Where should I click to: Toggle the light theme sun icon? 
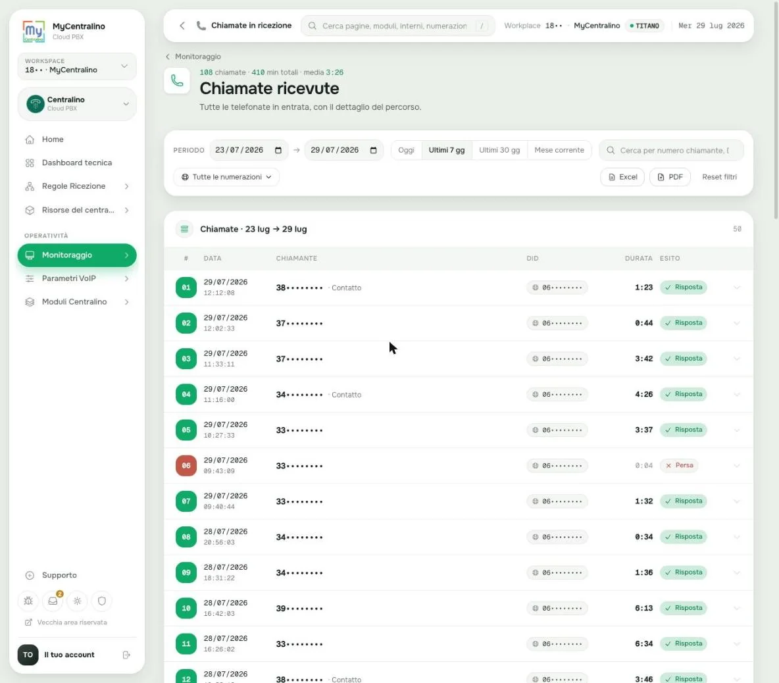(x=77, y=601)
